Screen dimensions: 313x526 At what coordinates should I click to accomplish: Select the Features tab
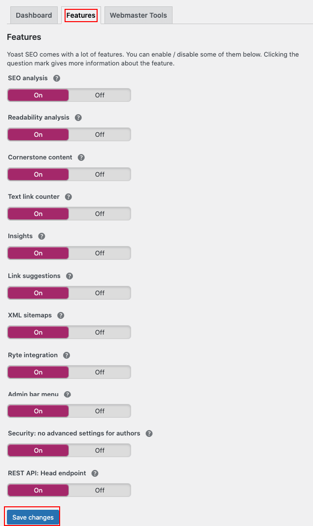pos(81,15)
